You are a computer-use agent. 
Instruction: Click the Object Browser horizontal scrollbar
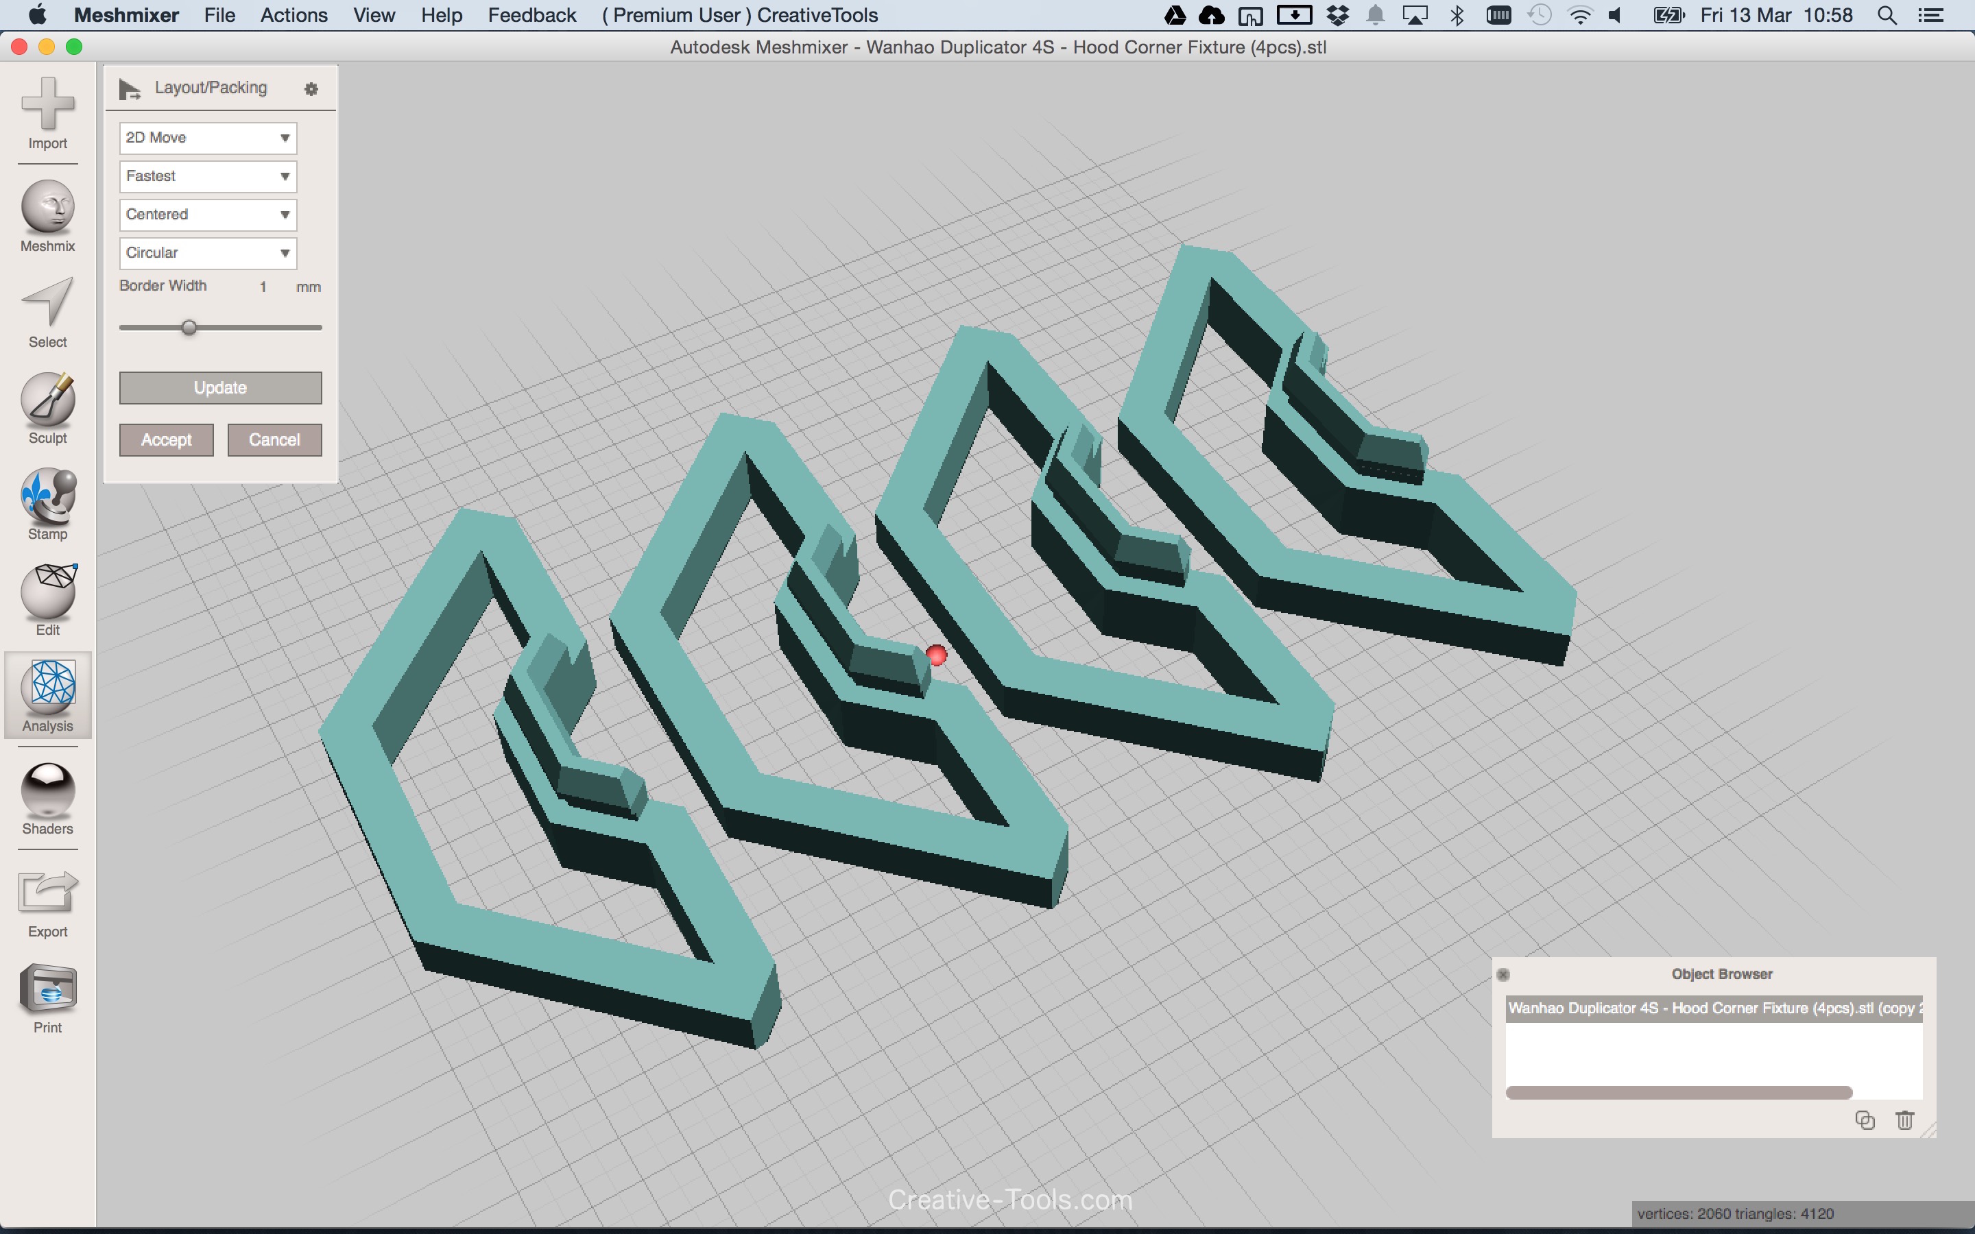pos(1679,1093)
